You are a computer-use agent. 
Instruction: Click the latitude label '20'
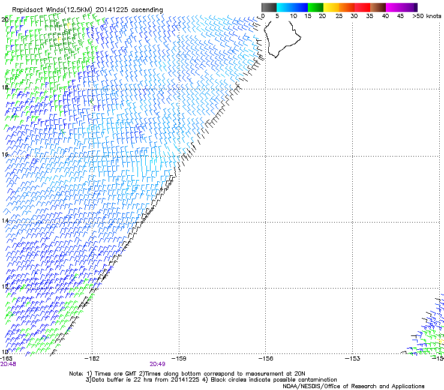click(5, 20)
